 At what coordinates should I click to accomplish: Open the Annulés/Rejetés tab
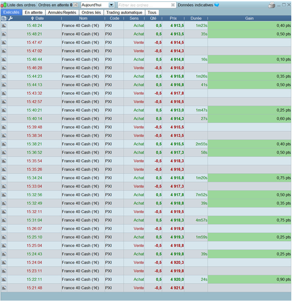coord(62,12)
